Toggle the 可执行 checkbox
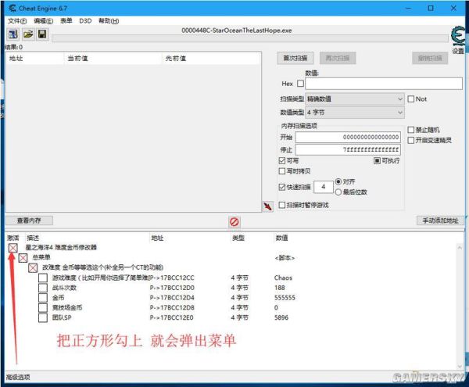Viewport: 469px width, 387px height. click(377, 161)
